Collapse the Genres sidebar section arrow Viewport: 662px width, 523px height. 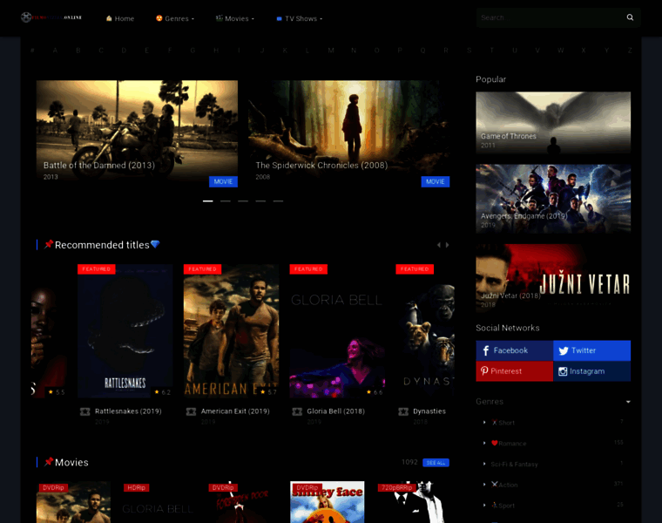click(628, 402)
